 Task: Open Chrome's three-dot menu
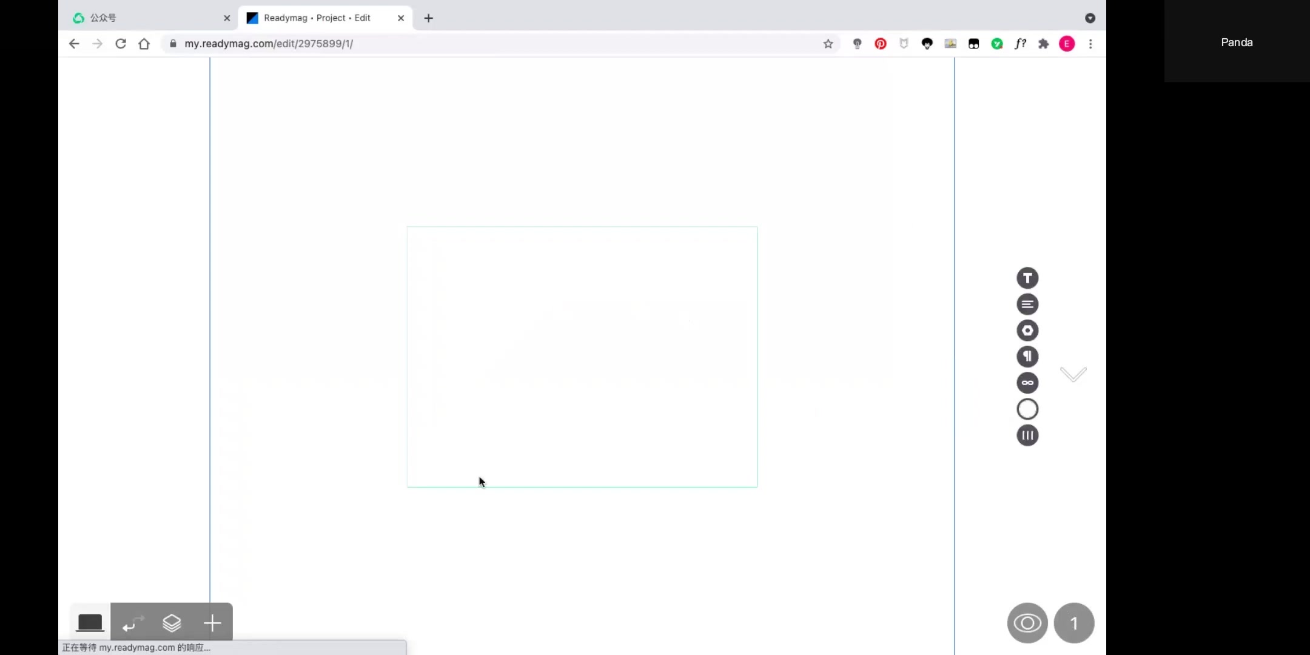(1090, 44)
